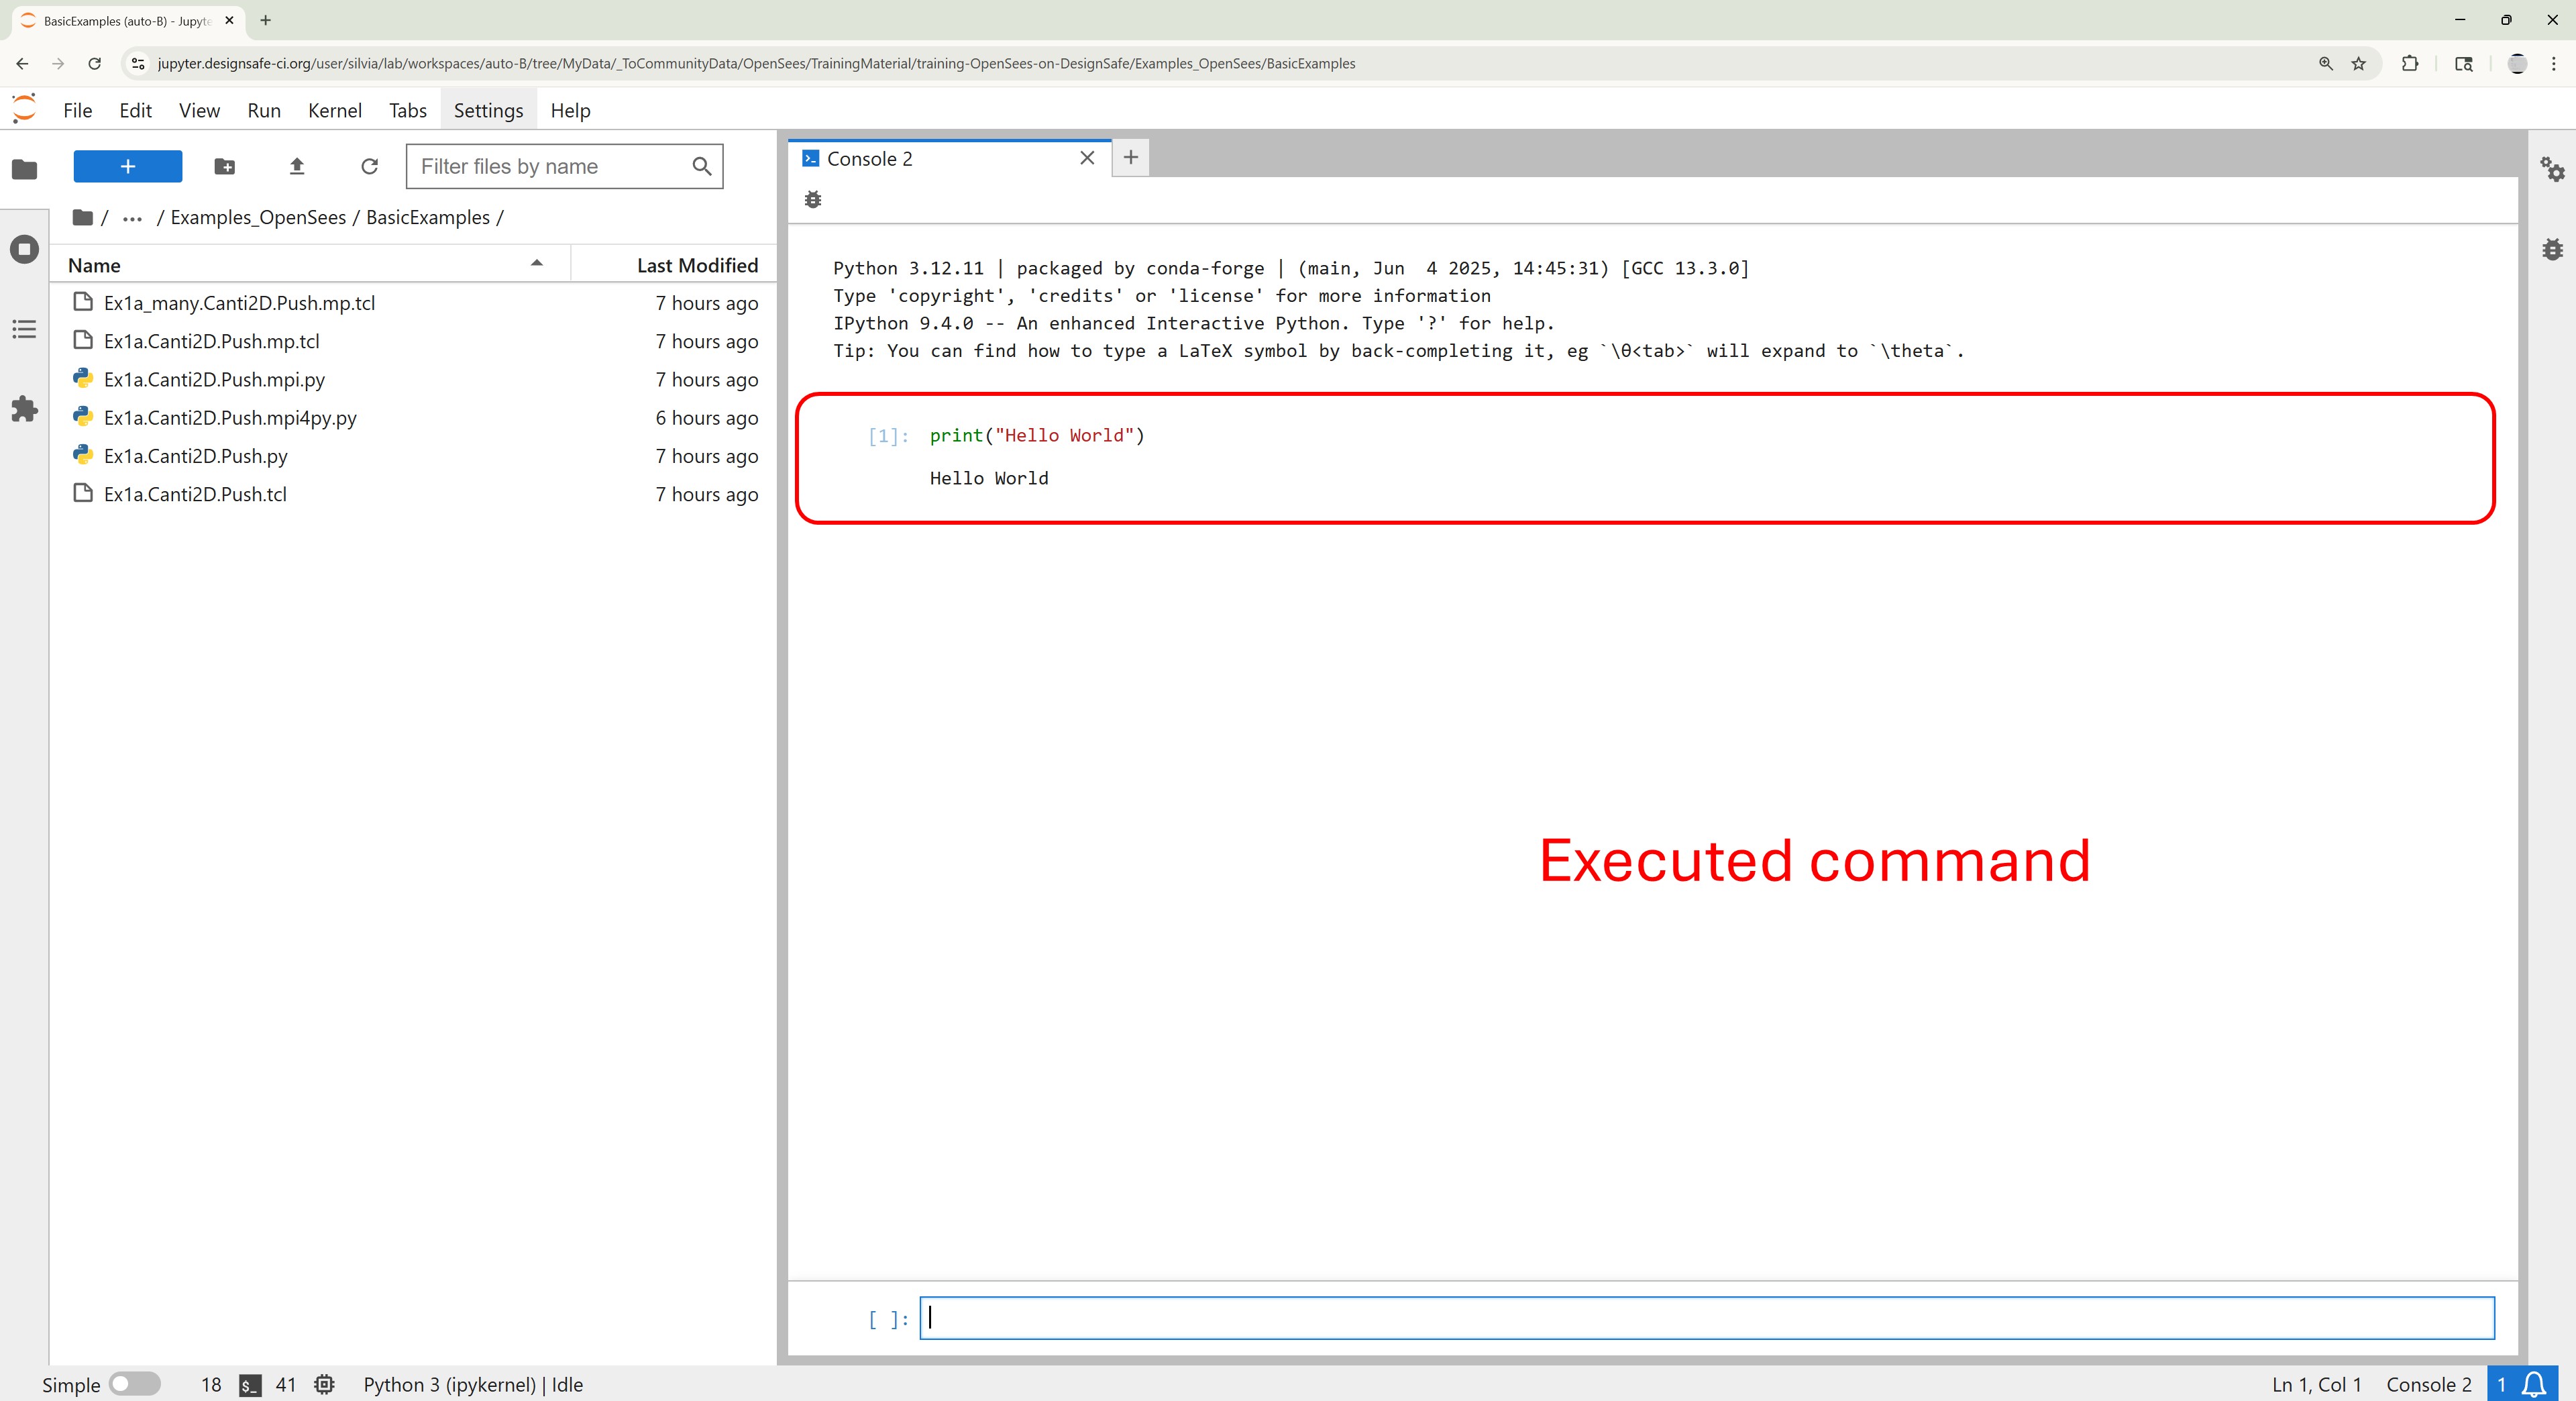
Task: Open the Extension Manager sidebar
Action: point(24,409)
